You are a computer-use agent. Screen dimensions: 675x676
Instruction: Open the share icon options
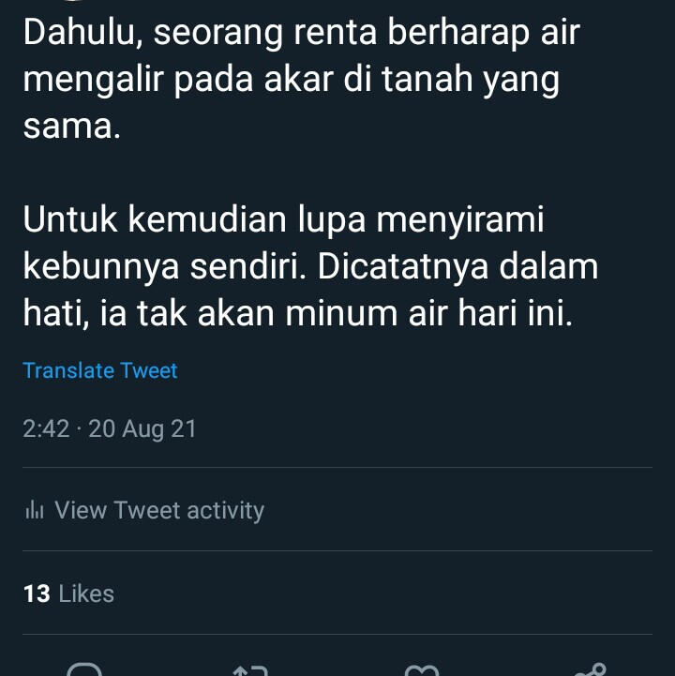(591, 669)
